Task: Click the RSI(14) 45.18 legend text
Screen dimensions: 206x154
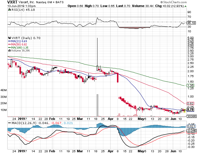Action: [x=23, y=10]
